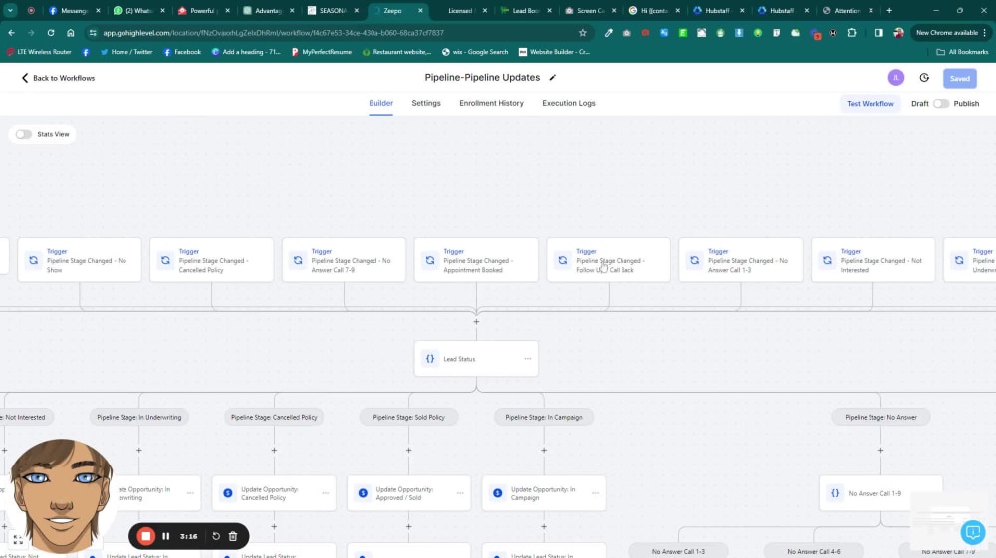
Task: Click the Saved button
Action: tap(960, 78)
